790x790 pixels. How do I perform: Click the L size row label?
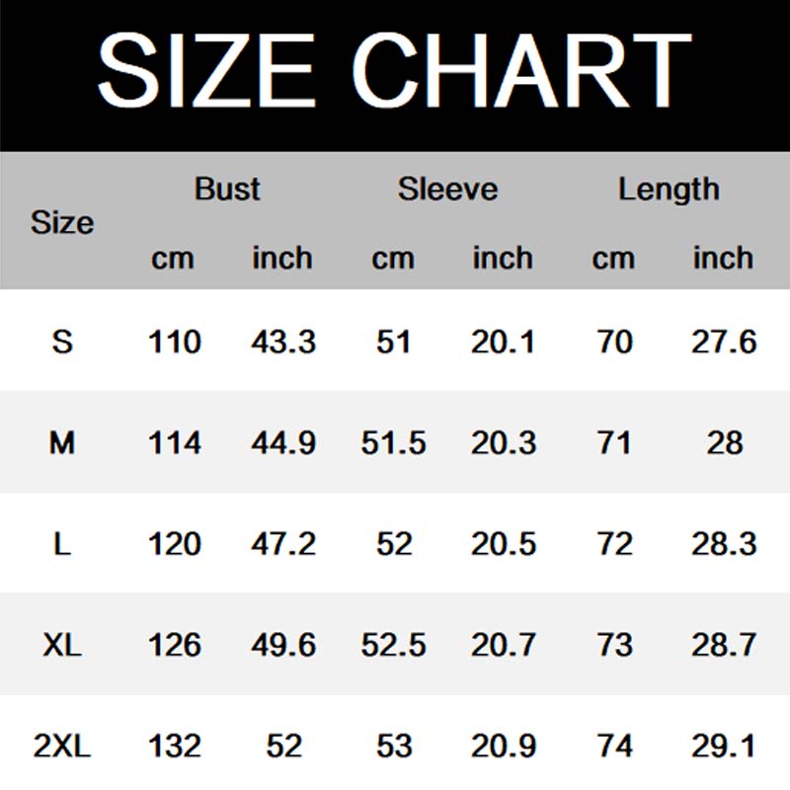[62, 544]
